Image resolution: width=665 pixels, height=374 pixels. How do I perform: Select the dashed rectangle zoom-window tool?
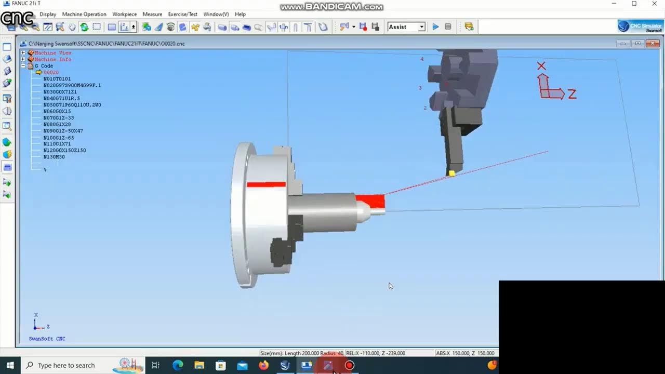coord(97,27)
